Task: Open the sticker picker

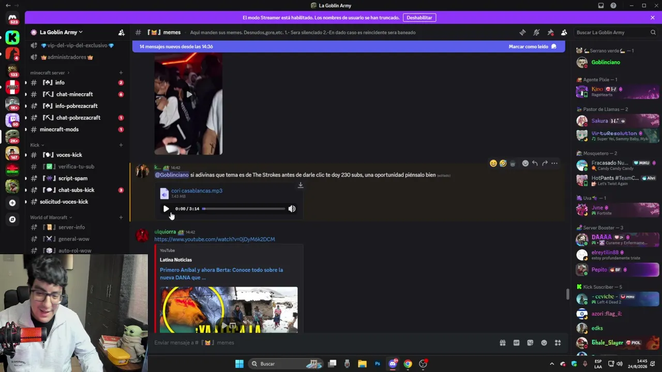Action: pos(530,343)
